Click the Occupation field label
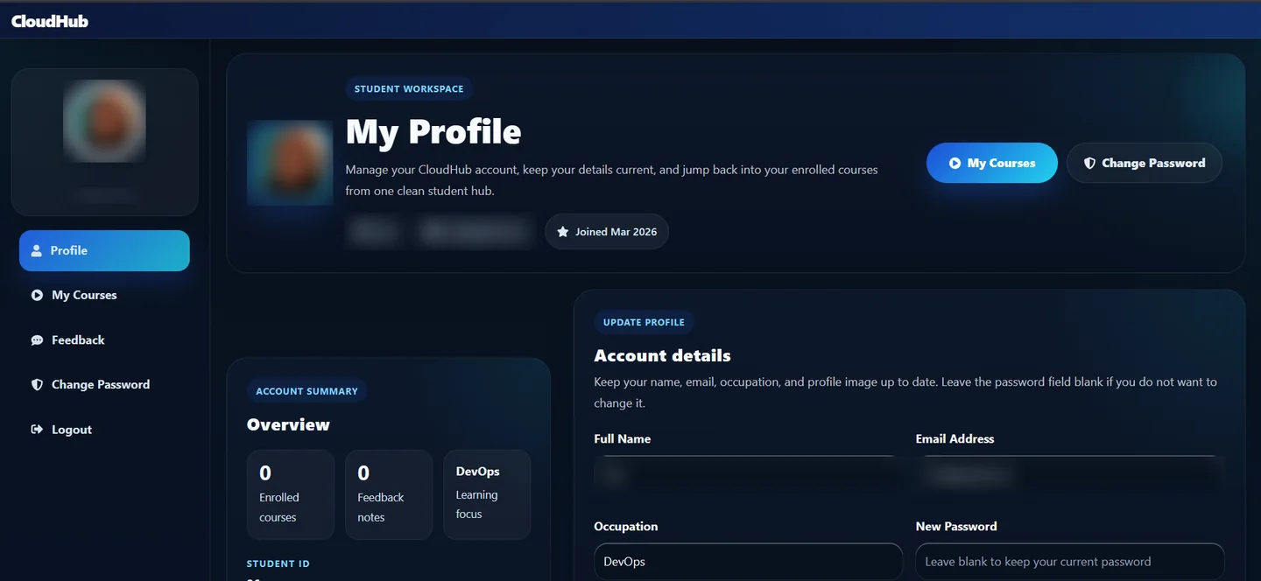1261x581 pixels. point(626,527)
